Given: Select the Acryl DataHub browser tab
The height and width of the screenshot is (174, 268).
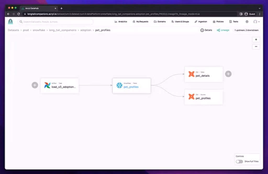Looking at the screenshot, I should click(39, 8).
